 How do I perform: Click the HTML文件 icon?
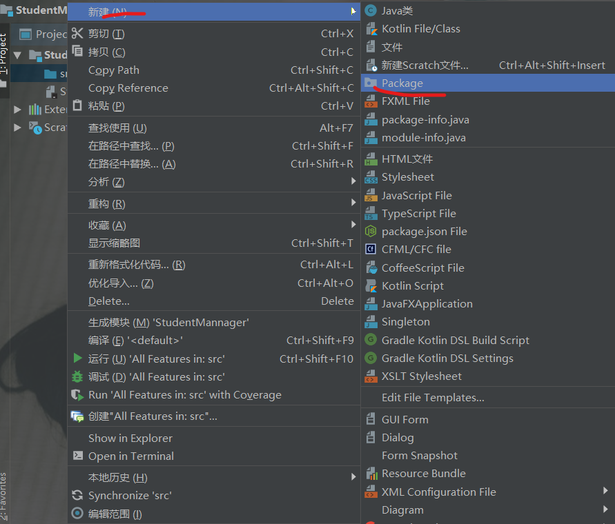pos(371,159)
